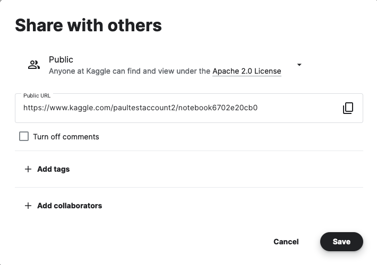Click the plus icon next to Add collaborators
377x265 pixels.
click(x=28, y=206)
